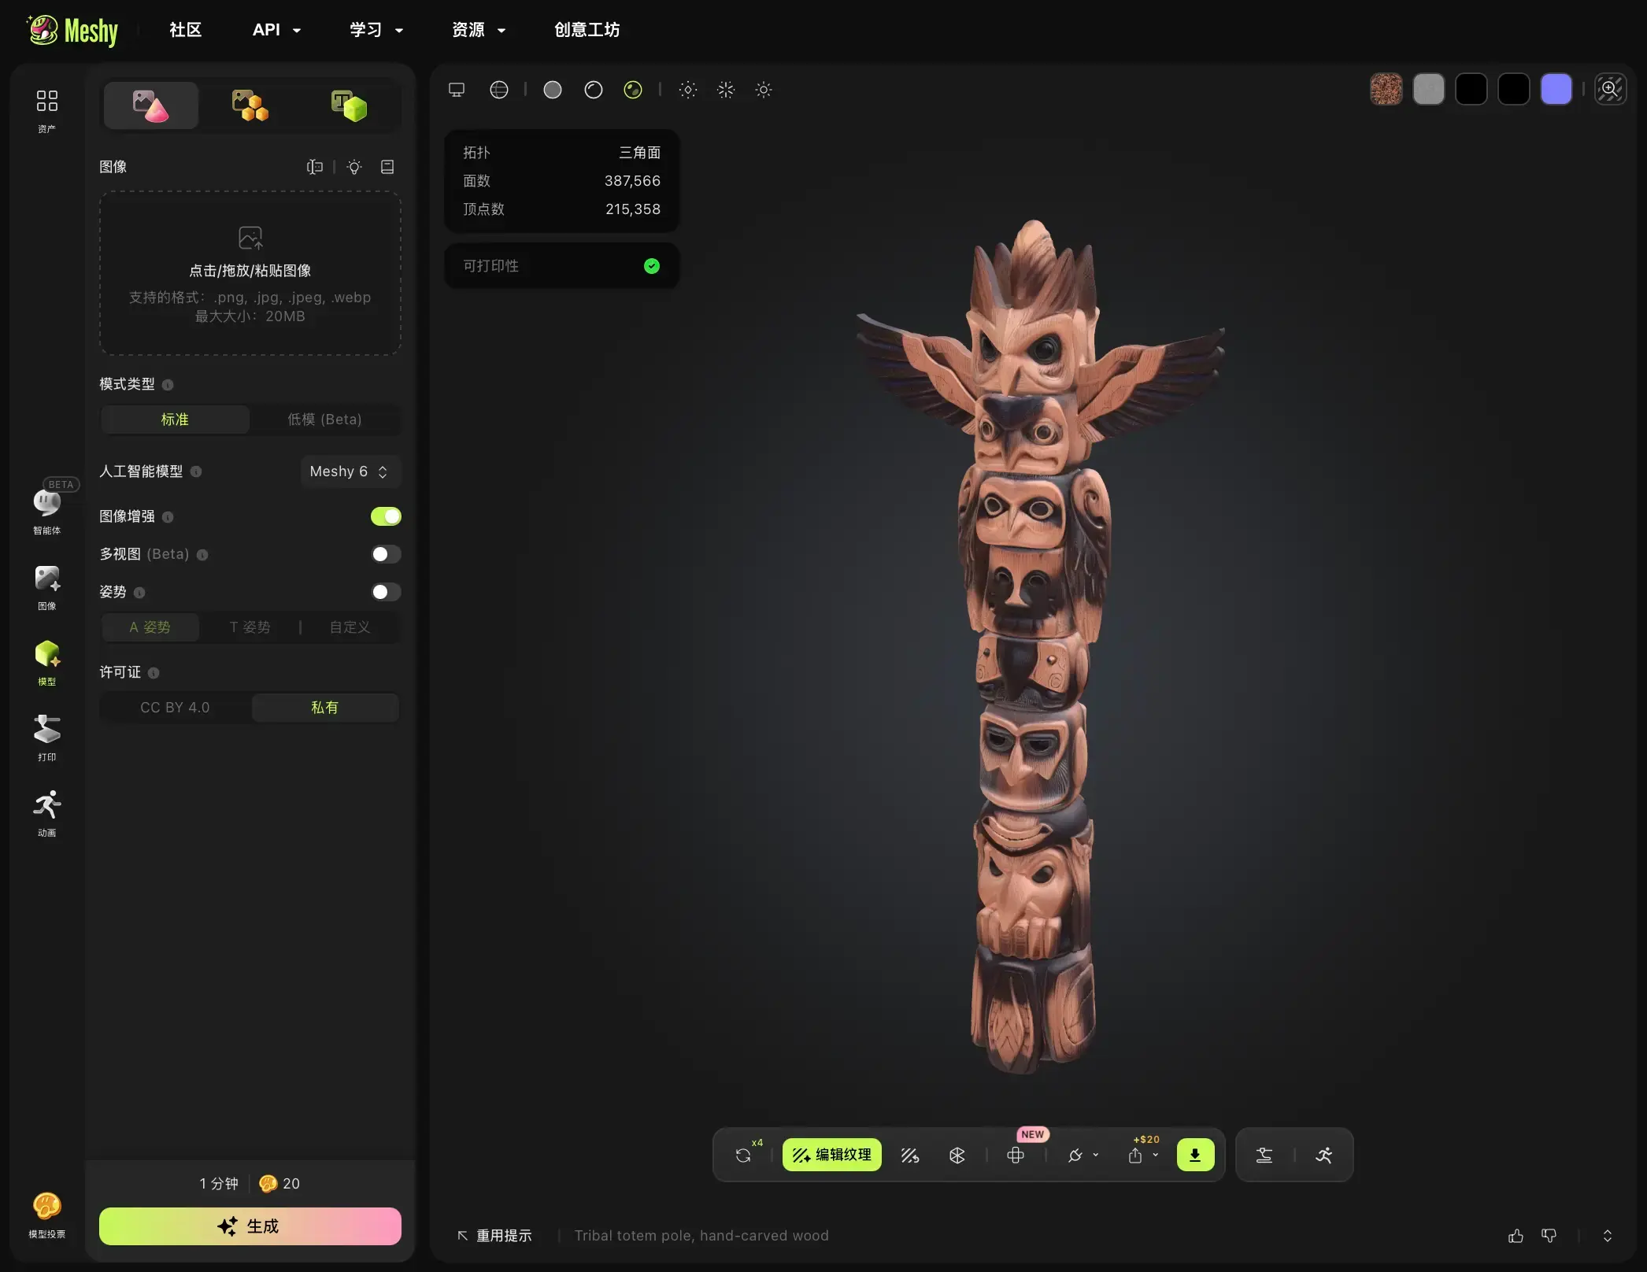
Task: Open the 社区 menu item
Action: click(186, 30)
